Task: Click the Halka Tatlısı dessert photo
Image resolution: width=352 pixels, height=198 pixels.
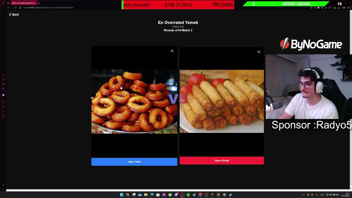Action: [x=134, y=101]
